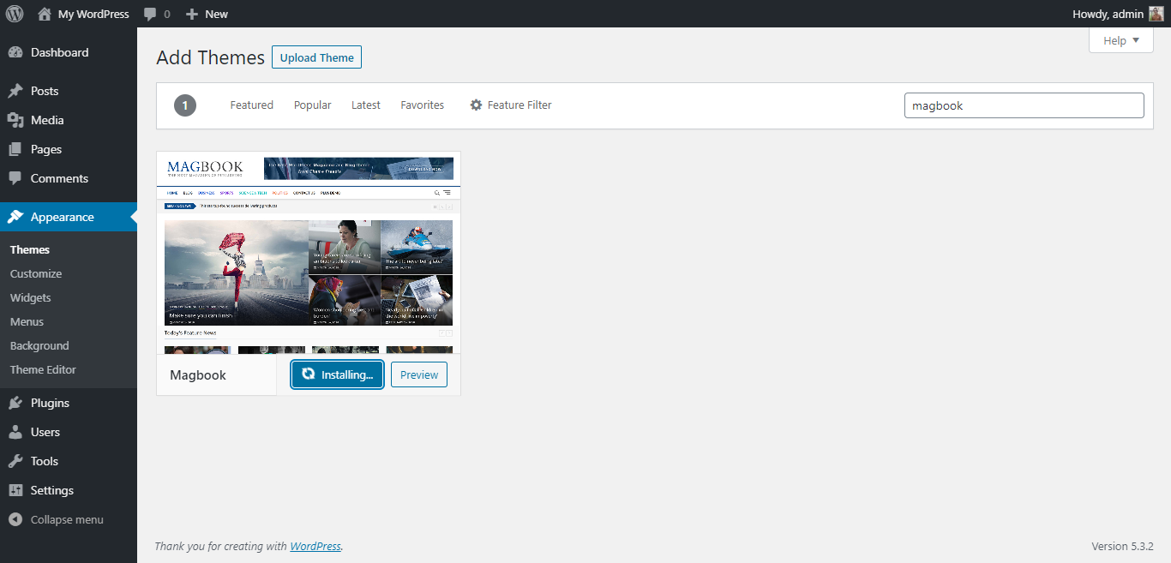This screenshot has width=1171, height=563.
Task: Click Collapse menu arrow icon
Action: [15, 519]
